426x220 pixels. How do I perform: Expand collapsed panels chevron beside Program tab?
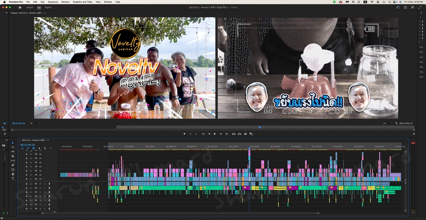pos(7,13)
